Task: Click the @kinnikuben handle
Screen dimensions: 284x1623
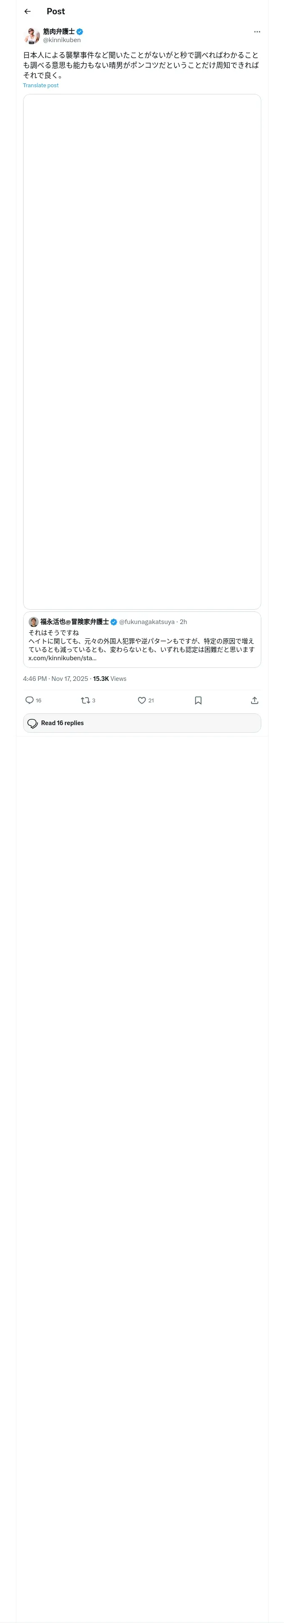Action: coord(62,40)
